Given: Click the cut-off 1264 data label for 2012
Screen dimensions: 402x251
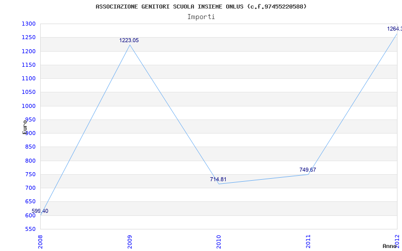Looking at the screenshot, I should 394,29.
